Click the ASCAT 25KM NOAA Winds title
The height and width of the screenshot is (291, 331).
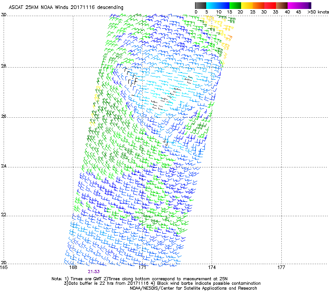pyautogui.click(x=66, y=7)
